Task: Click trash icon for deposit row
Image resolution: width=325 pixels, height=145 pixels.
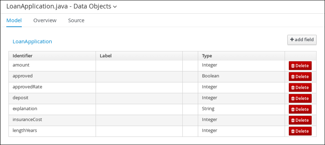Action: pyautogui.click(x=293, y=98)
